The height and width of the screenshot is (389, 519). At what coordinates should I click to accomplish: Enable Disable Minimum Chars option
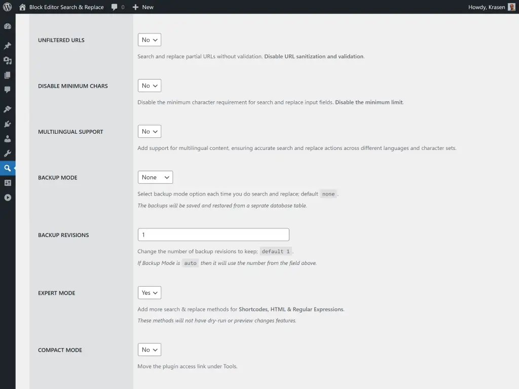(149, 85)
